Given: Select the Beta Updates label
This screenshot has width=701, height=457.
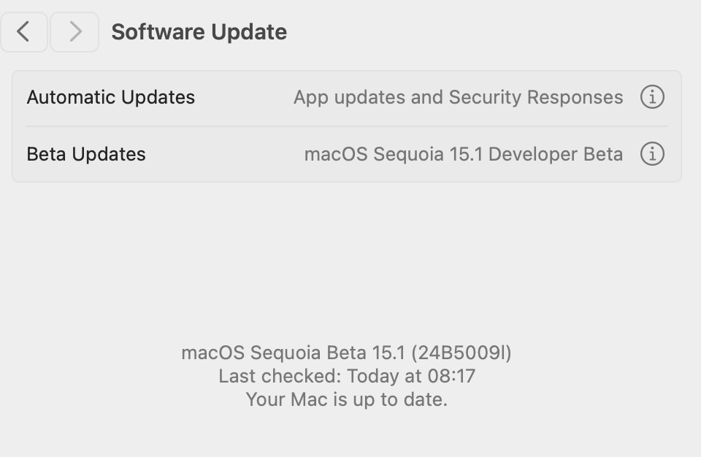Looking at the screenshot, I should [86, 154].
